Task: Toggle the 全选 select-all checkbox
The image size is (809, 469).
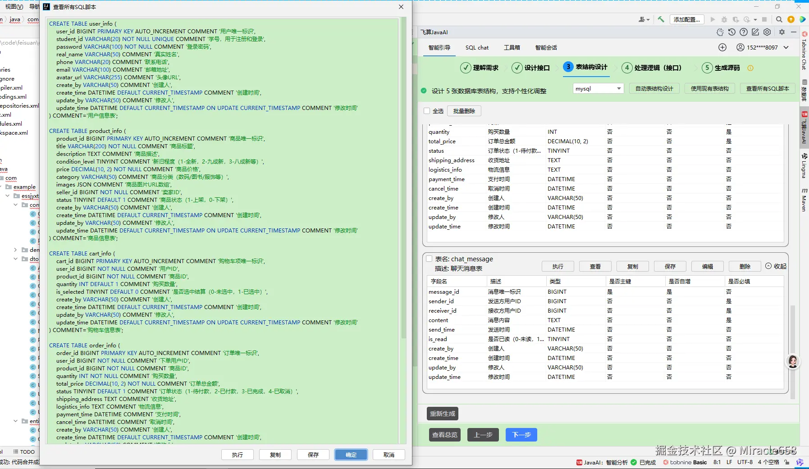Action: (427, 111)
